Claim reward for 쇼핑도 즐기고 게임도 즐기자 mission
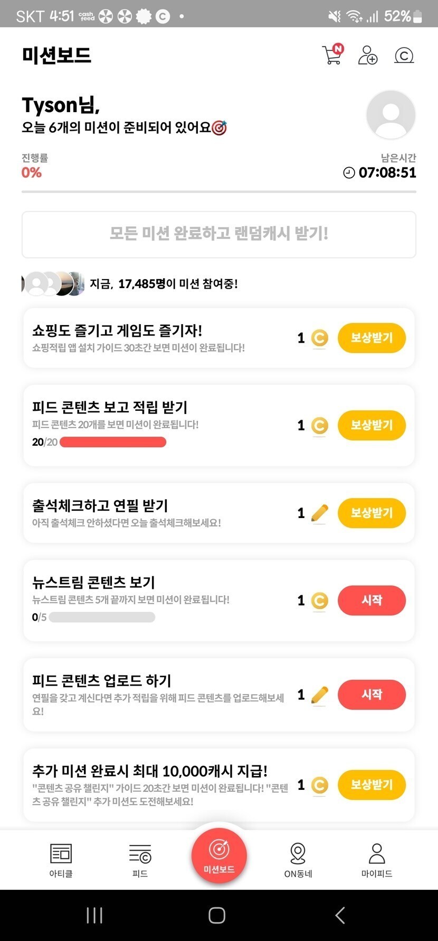The image size is (438, 941). [372, 338]
